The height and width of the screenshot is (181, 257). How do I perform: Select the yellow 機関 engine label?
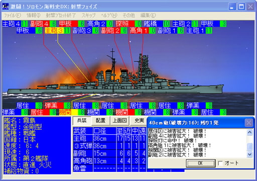coord(72,112)
